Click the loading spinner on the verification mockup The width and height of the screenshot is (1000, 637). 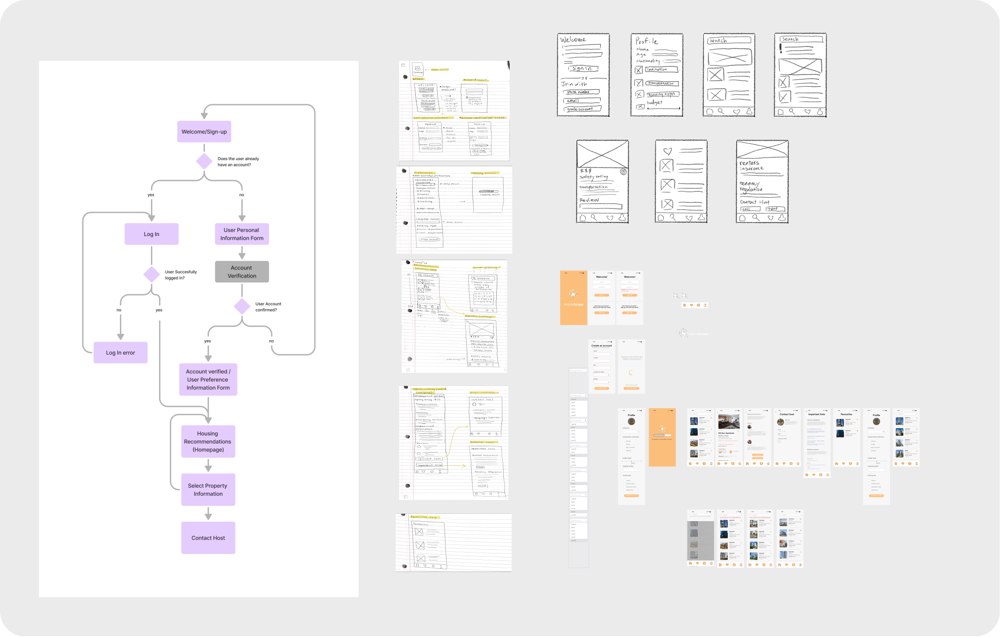pyautogui.click(x=631, y=373)
